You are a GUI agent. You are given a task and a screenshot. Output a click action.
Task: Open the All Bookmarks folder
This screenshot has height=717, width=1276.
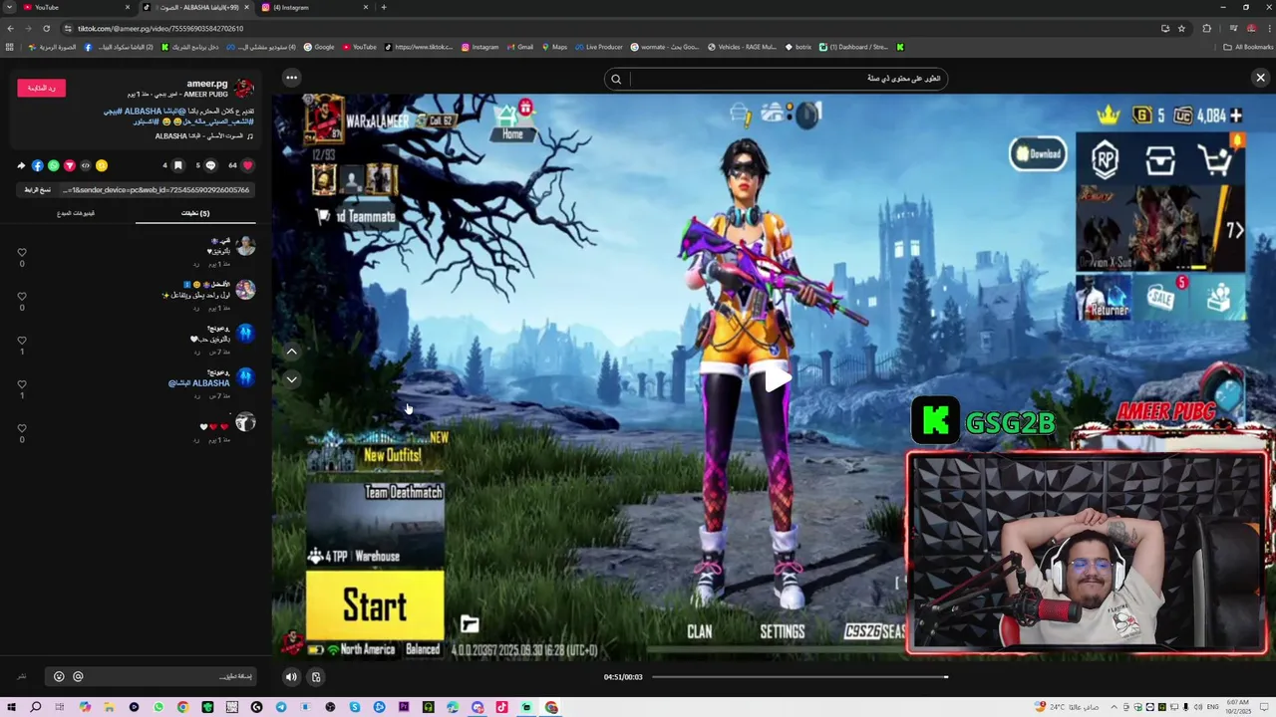click(x=1248, y=47)
